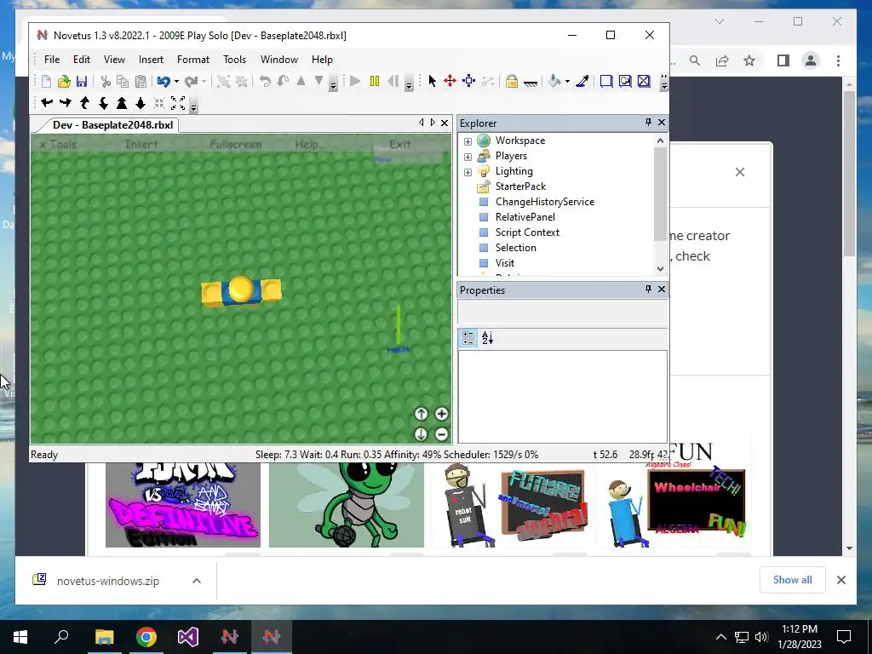
Task: Click the curved tilt up arrow
Action: tap(84, 103)
